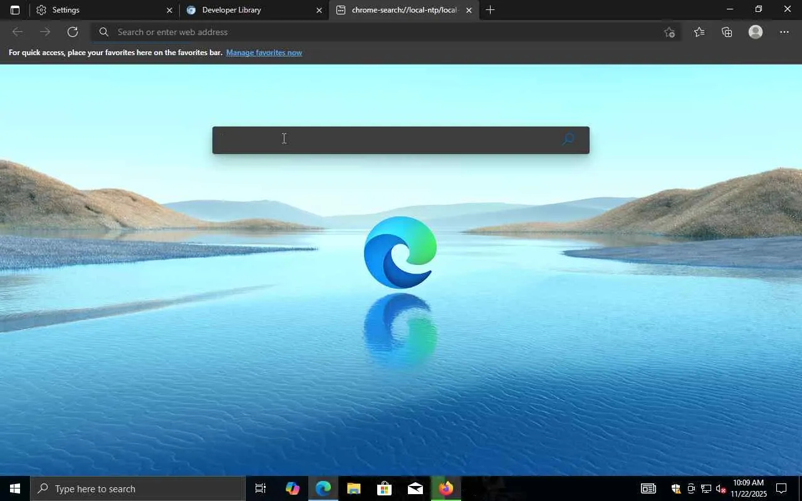Add this page to favorites
The image size is (802, 501).
(x=669, y=33)
